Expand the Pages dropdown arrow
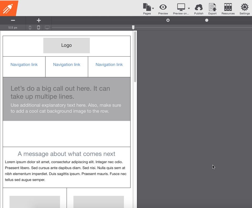Screen dimensions: 252x208 (x=153, y=8)
